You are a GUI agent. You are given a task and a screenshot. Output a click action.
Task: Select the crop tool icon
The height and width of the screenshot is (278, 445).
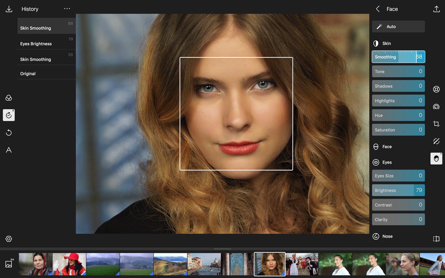(x=436, y=124)
